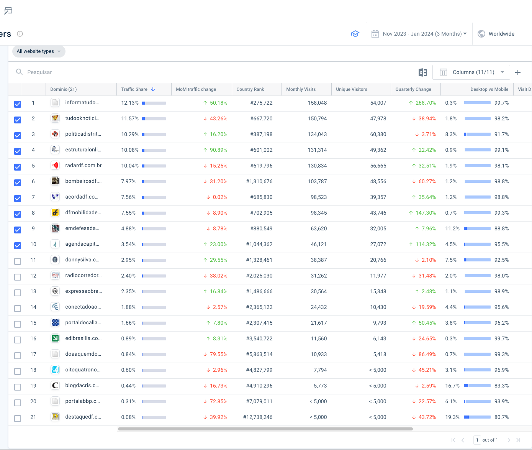Click the radardf.com.br favicon
The image size is (532, 450).
point(55,166)
